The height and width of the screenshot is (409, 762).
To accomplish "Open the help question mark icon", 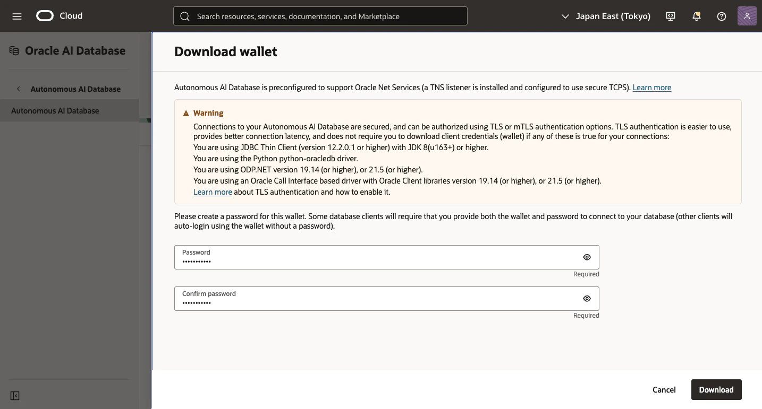I will pyautogui.click(x=722, y=16).
